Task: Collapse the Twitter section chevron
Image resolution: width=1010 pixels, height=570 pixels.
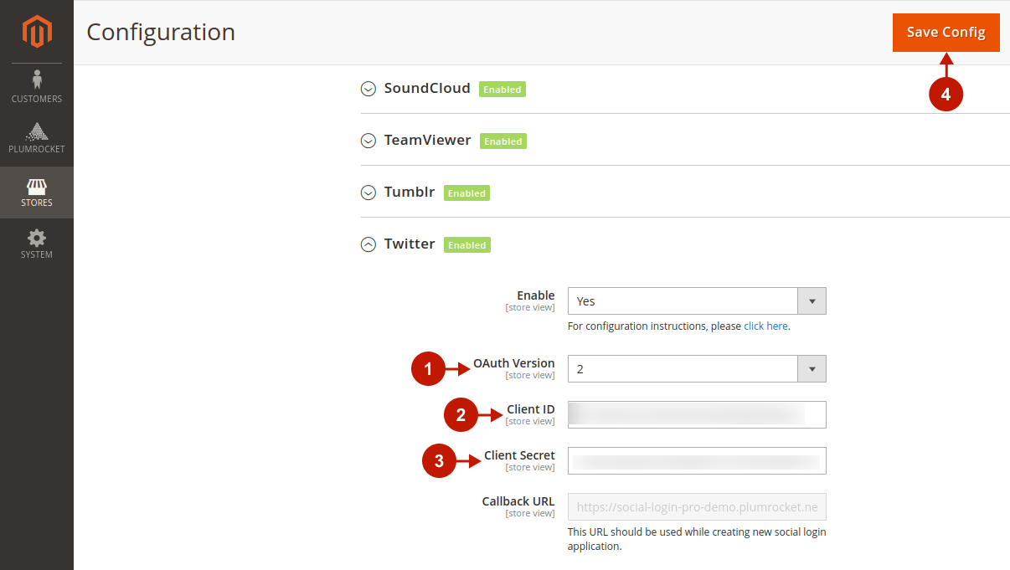Action: [368, 244]
